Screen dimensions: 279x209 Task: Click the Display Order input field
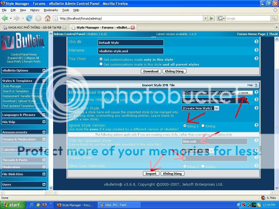pos(215,158)
